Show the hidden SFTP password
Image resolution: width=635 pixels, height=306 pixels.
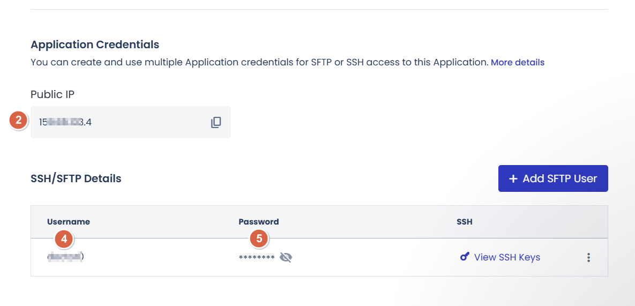click(286, 258)
